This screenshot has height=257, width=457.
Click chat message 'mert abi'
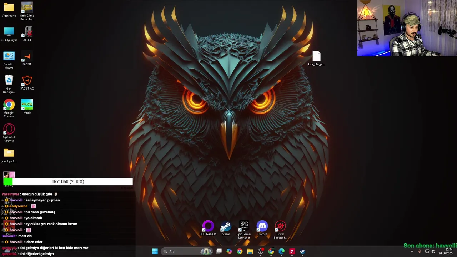click(x=25, y=236)
